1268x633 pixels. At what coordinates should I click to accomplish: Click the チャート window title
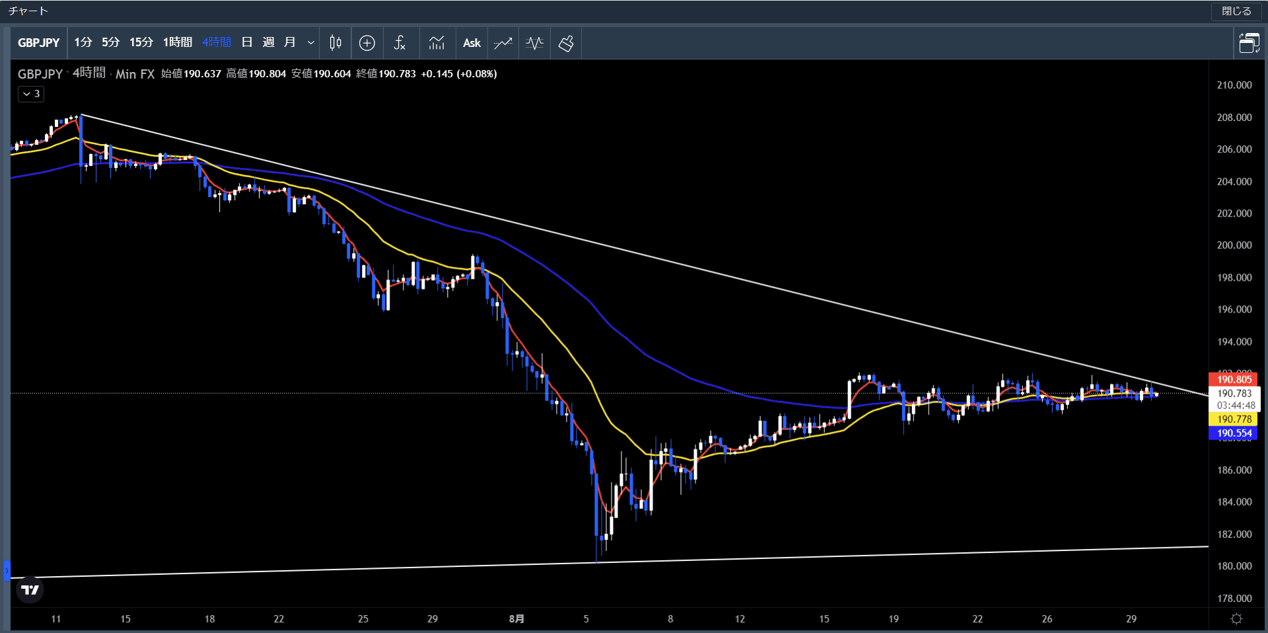28,11
